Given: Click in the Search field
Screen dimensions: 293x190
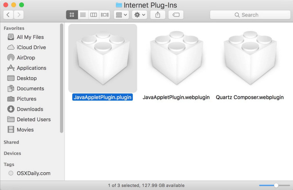Looking at the screenshot, I should click(x=250, y=15).
